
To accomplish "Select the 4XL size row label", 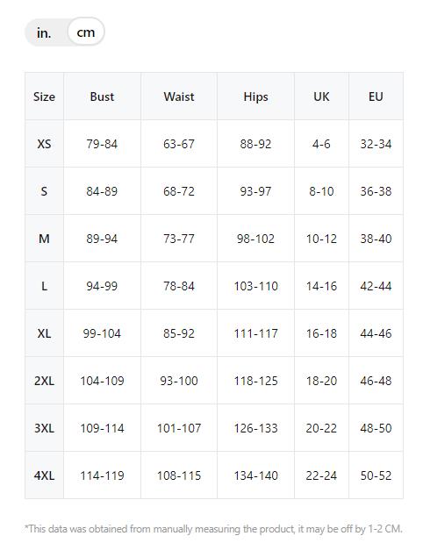I will click(45, 475).
